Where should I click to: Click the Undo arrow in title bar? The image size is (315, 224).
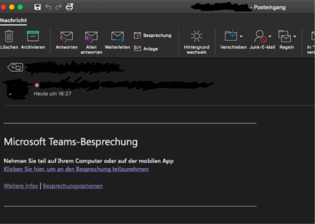[48, 7]
